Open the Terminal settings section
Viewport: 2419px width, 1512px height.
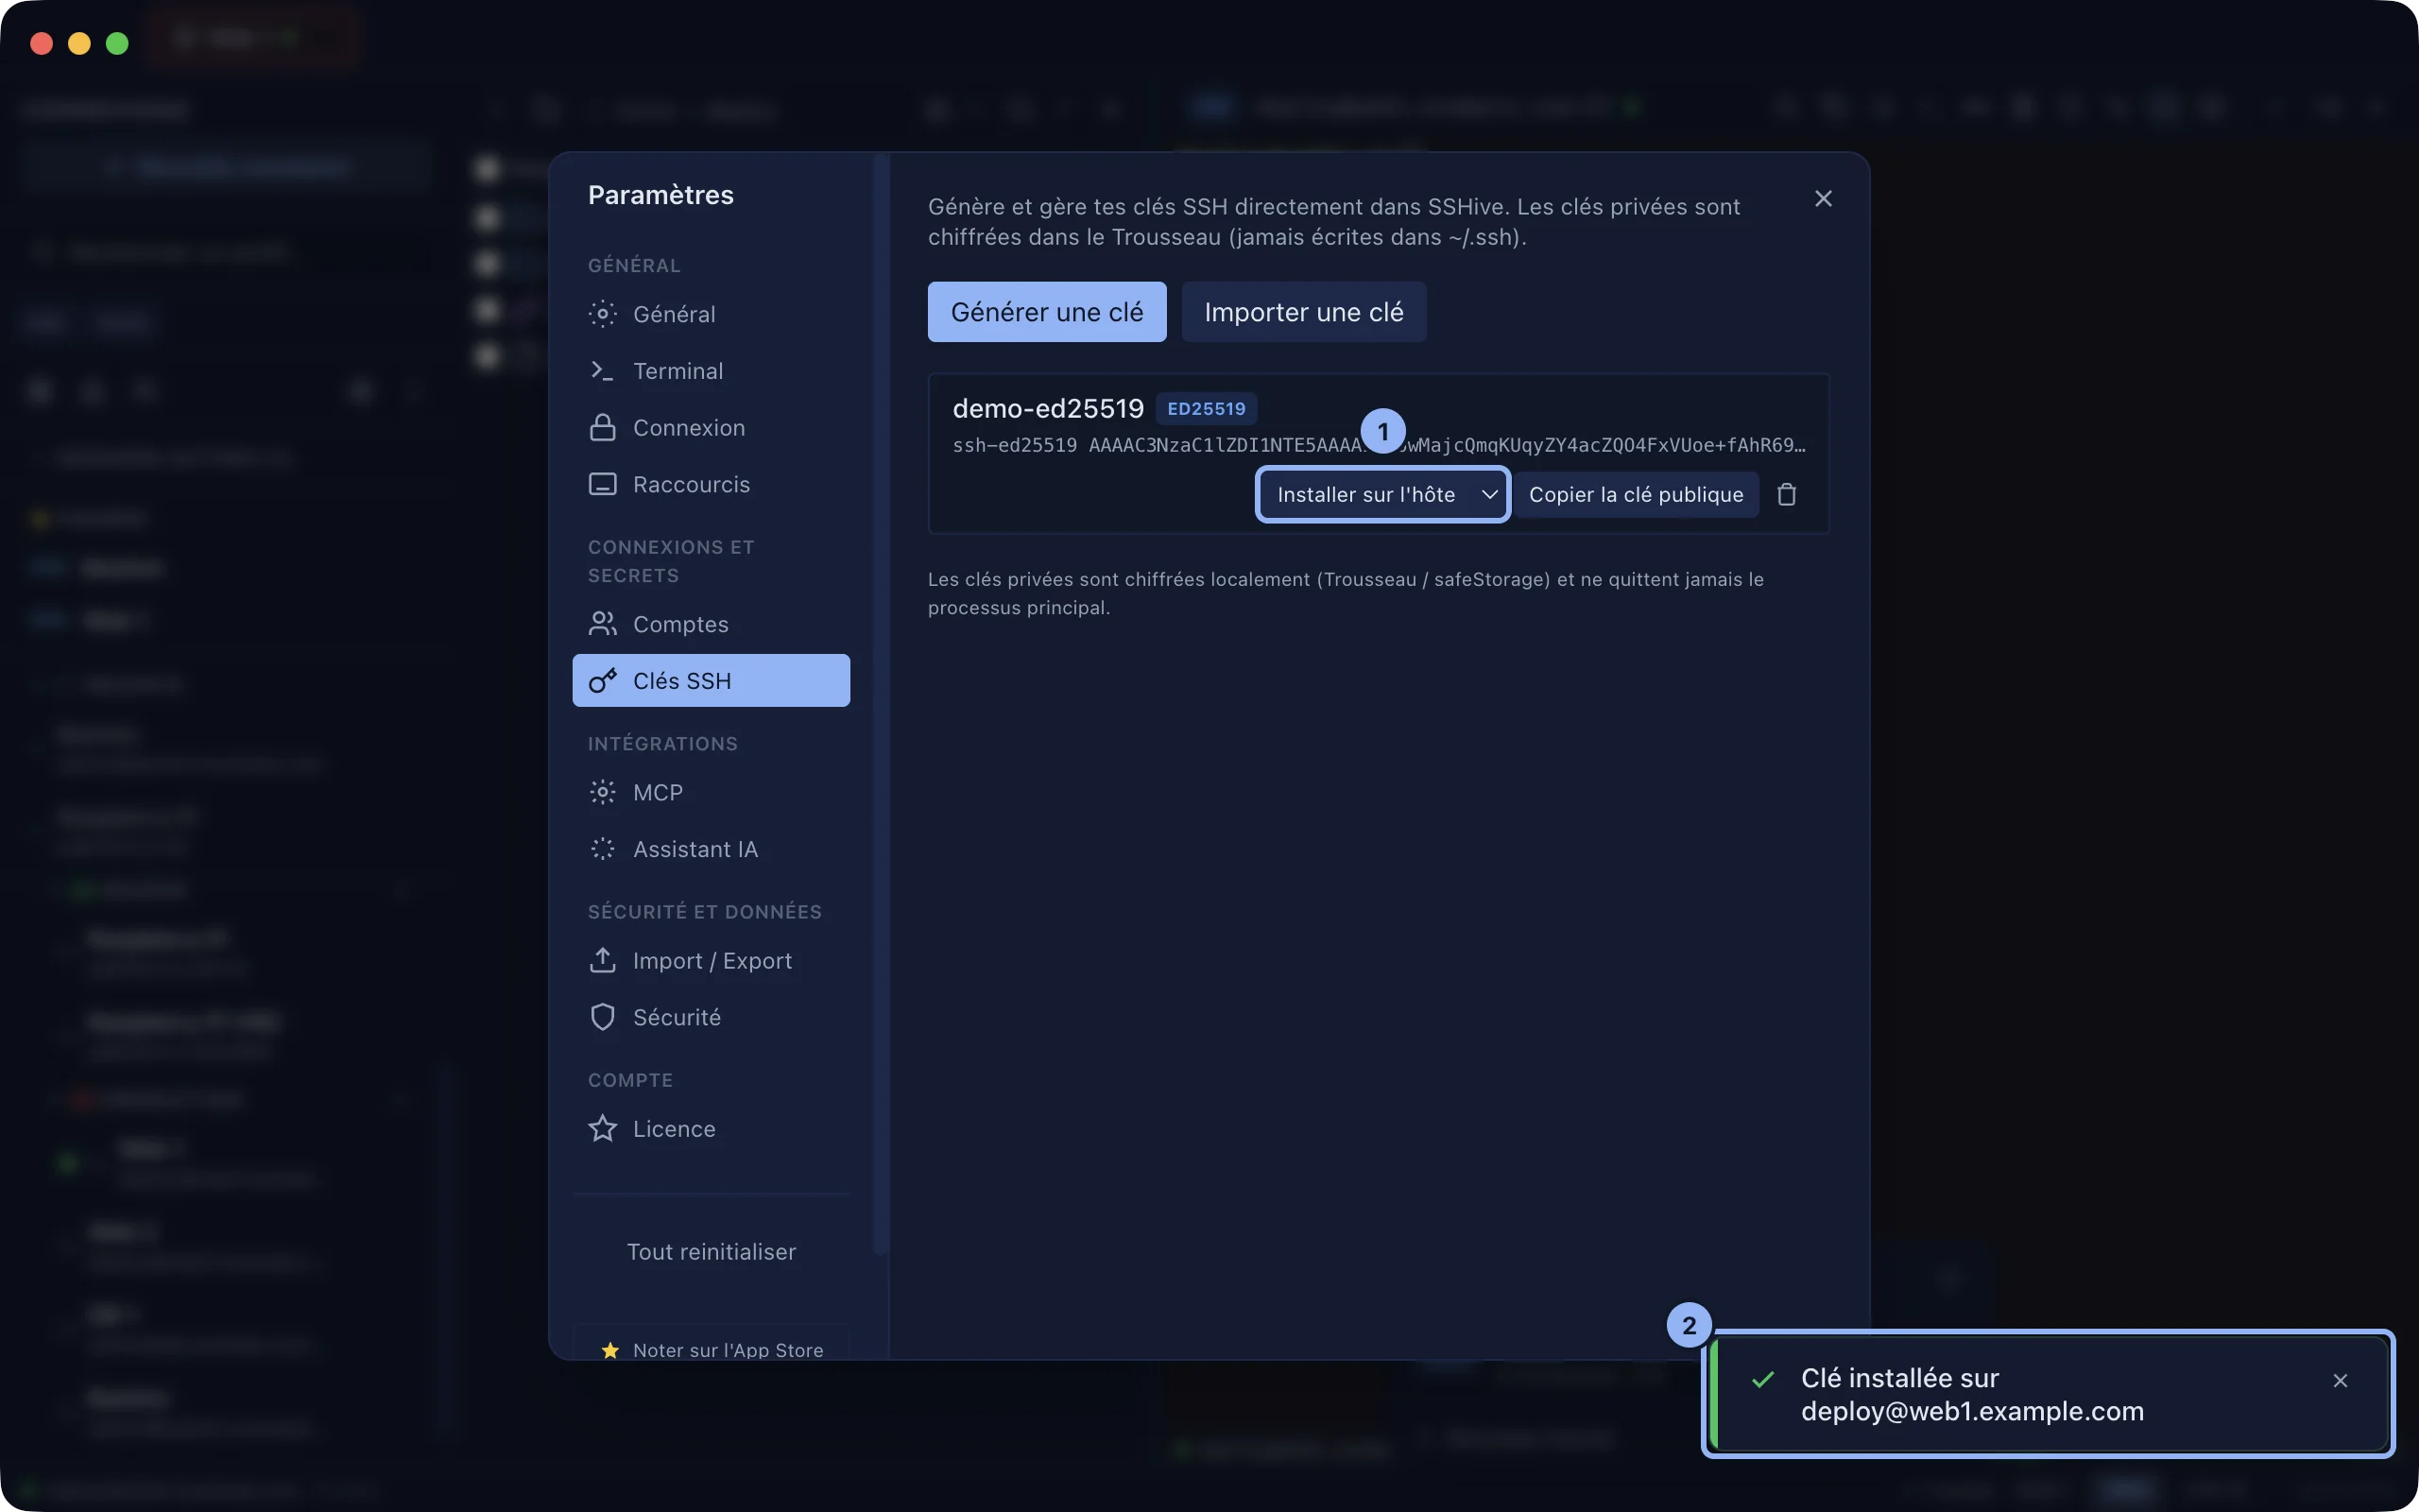coord(711,371)
